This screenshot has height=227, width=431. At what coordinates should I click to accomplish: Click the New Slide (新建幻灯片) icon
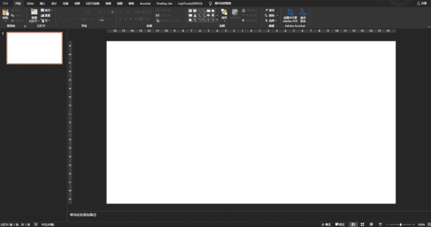coord(34,12)
